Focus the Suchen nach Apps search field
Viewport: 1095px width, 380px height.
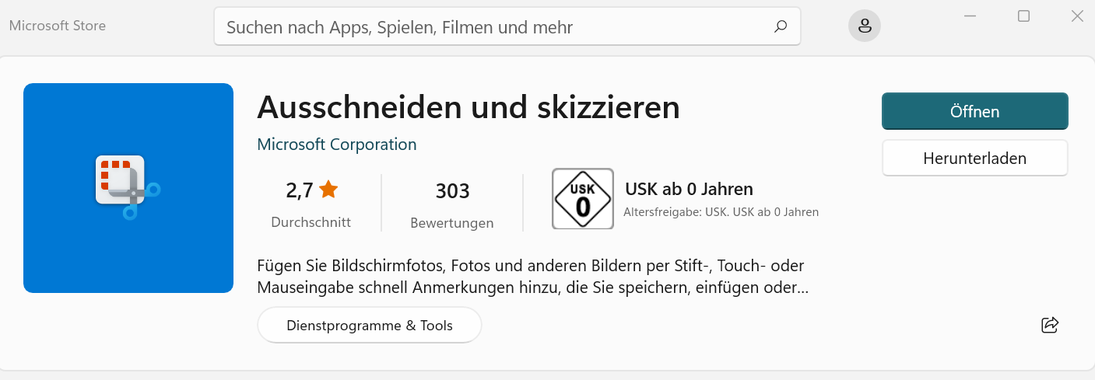(x=507, y=27)
